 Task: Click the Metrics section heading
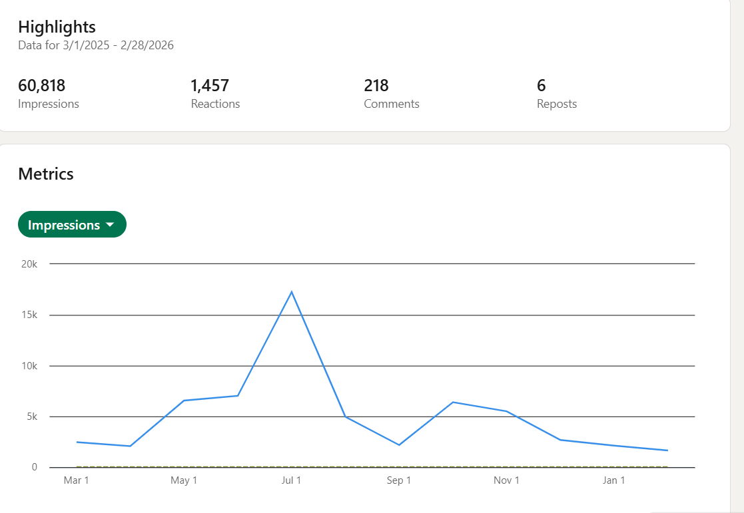point(46,174)
